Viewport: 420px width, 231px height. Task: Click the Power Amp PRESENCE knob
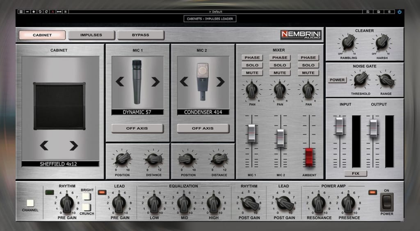(349, 204)
